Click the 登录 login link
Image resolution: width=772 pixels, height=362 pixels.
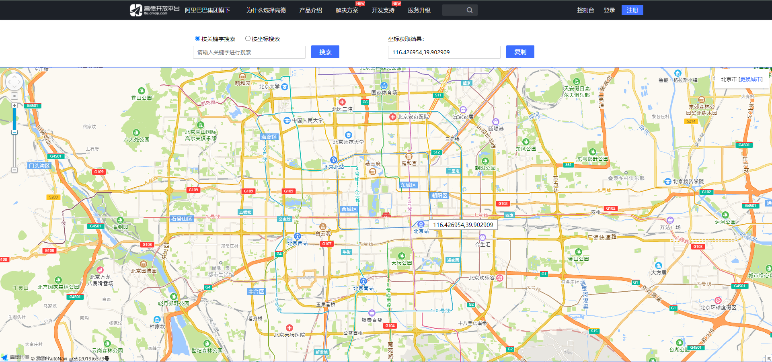(x=609, y=10)
